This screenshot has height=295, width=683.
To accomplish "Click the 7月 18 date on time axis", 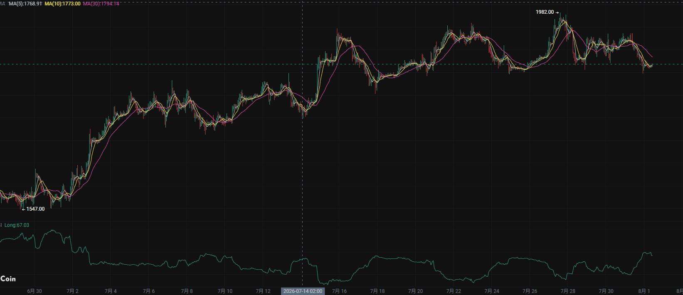I will (377, 291).
